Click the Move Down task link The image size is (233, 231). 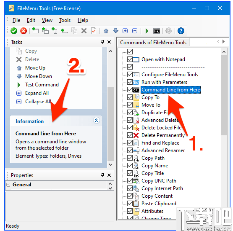tap(39, 76)
